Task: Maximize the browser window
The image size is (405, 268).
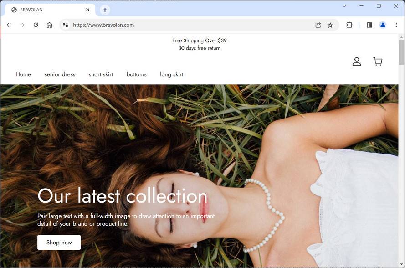Action: (379, 6)
